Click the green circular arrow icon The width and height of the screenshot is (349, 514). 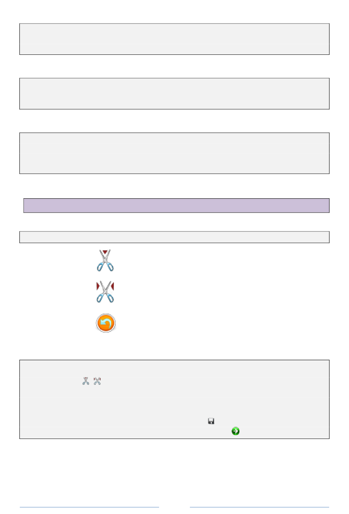(235, 431)
